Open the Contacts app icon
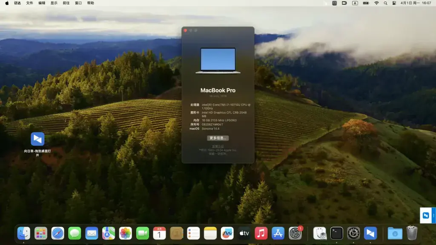This screenshot has width=436, height=245. tap(176, 233)
